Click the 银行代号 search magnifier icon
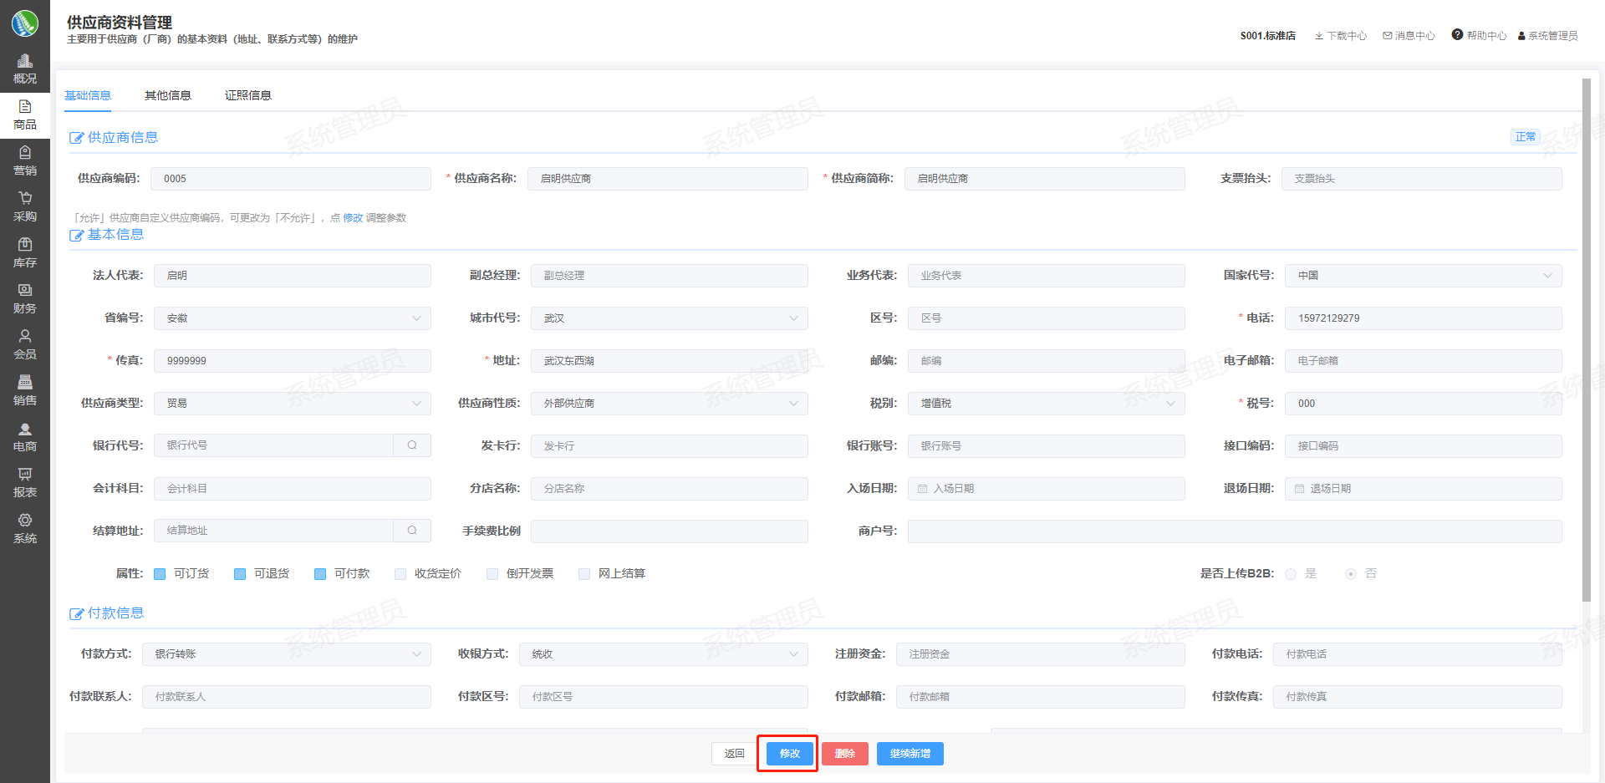The height and width of the screenshot is (783, 1605). tap(412, 445)
